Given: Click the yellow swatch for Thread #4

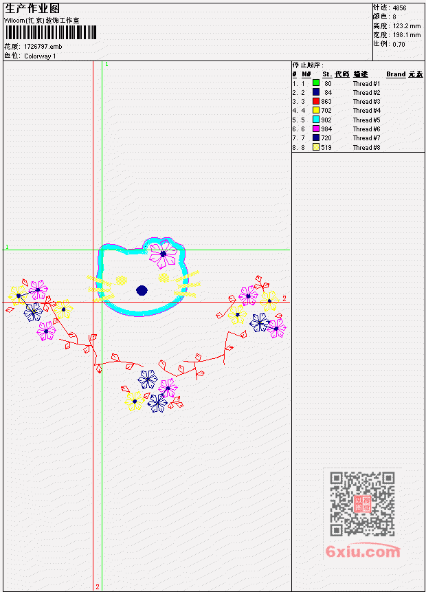Looking at the screenshot, I should (316, 110).
